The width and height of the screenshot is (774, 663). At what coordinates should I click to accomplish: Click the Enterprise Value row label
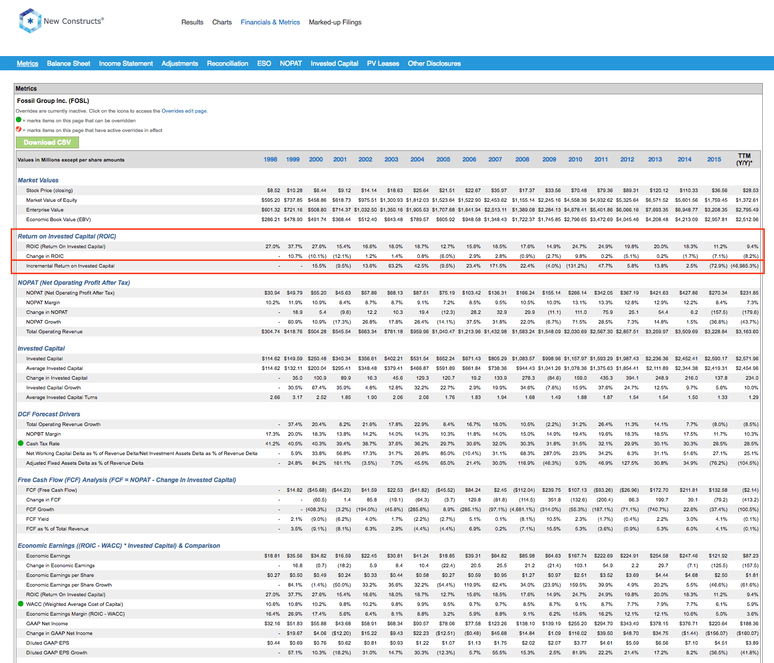(45, 210)
